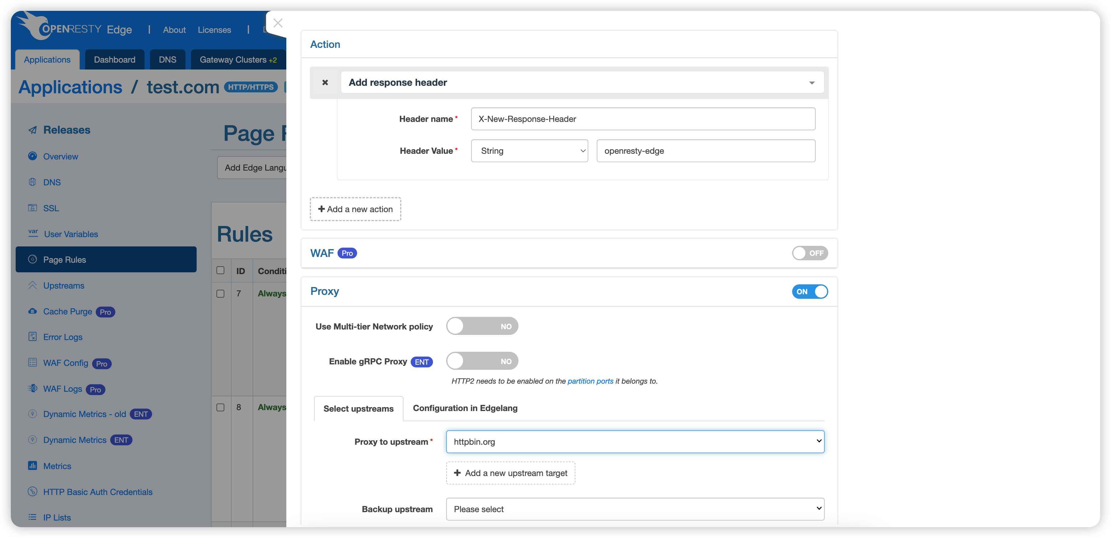This screenshot has width=1111, height=538.
Task: Click the HTTP/HTTPS badge
Action: pos(251,87)
